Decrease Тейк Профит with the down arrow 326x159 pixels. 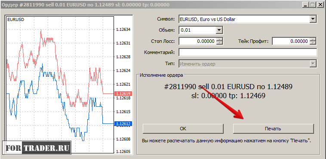click(x=313, y=43)
